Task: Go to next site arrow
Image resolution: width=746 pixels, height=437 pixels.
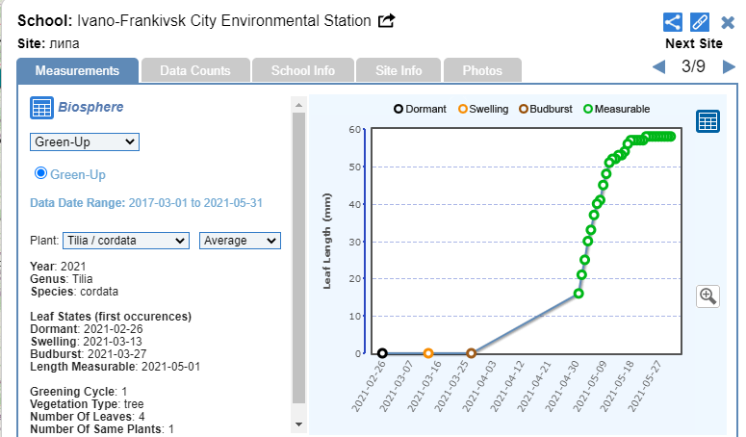Action: (x=729, y=66)
